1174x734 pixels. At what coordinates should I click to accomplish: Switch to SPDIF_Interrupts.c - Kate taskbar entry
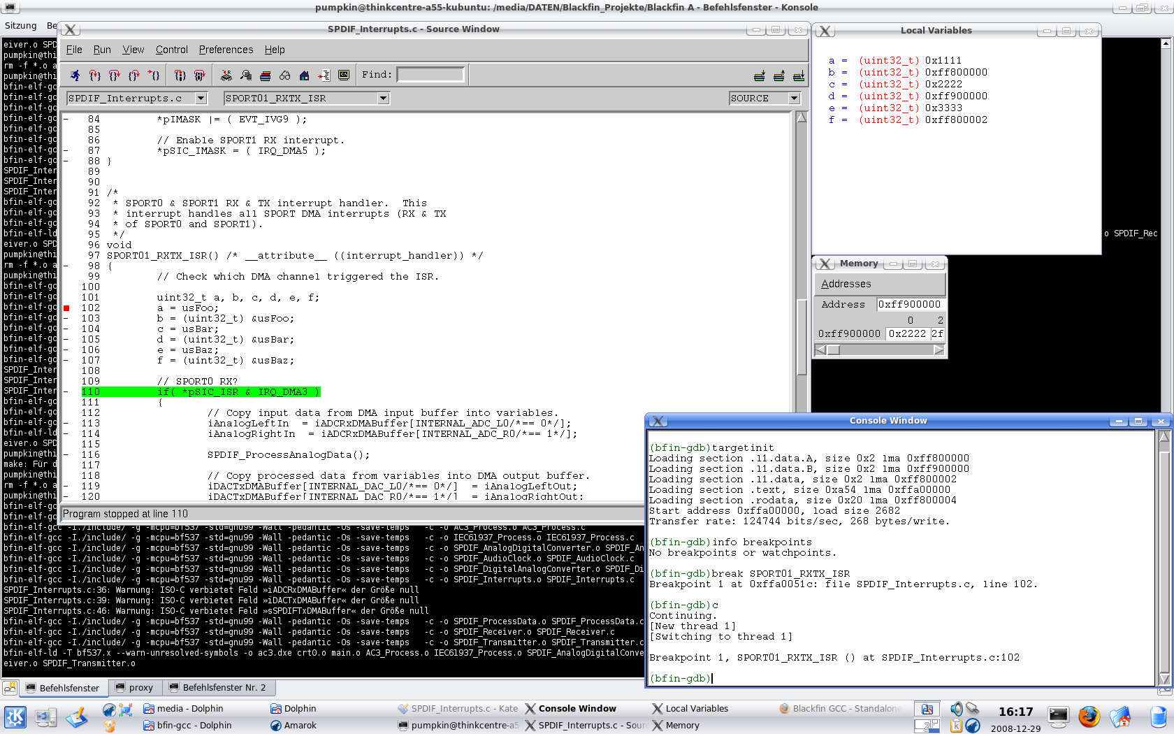pos(458,709)
